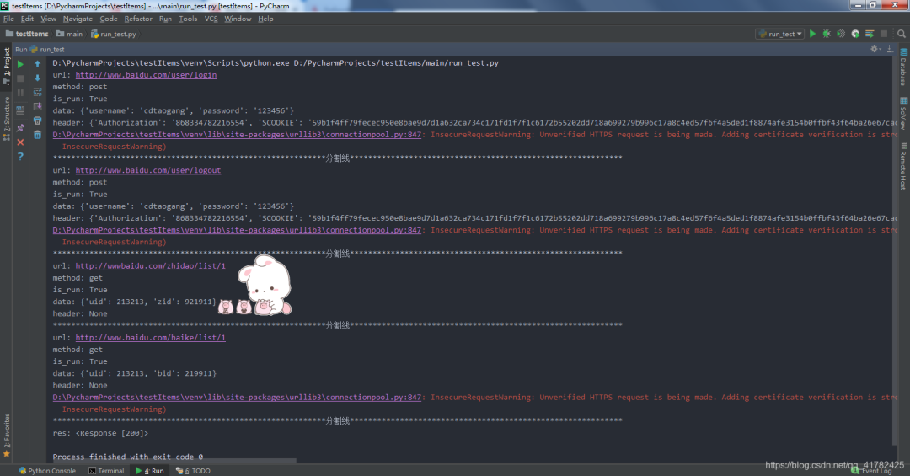Open the Edit menu
910x476 pixels.
[x=27, y=19]
